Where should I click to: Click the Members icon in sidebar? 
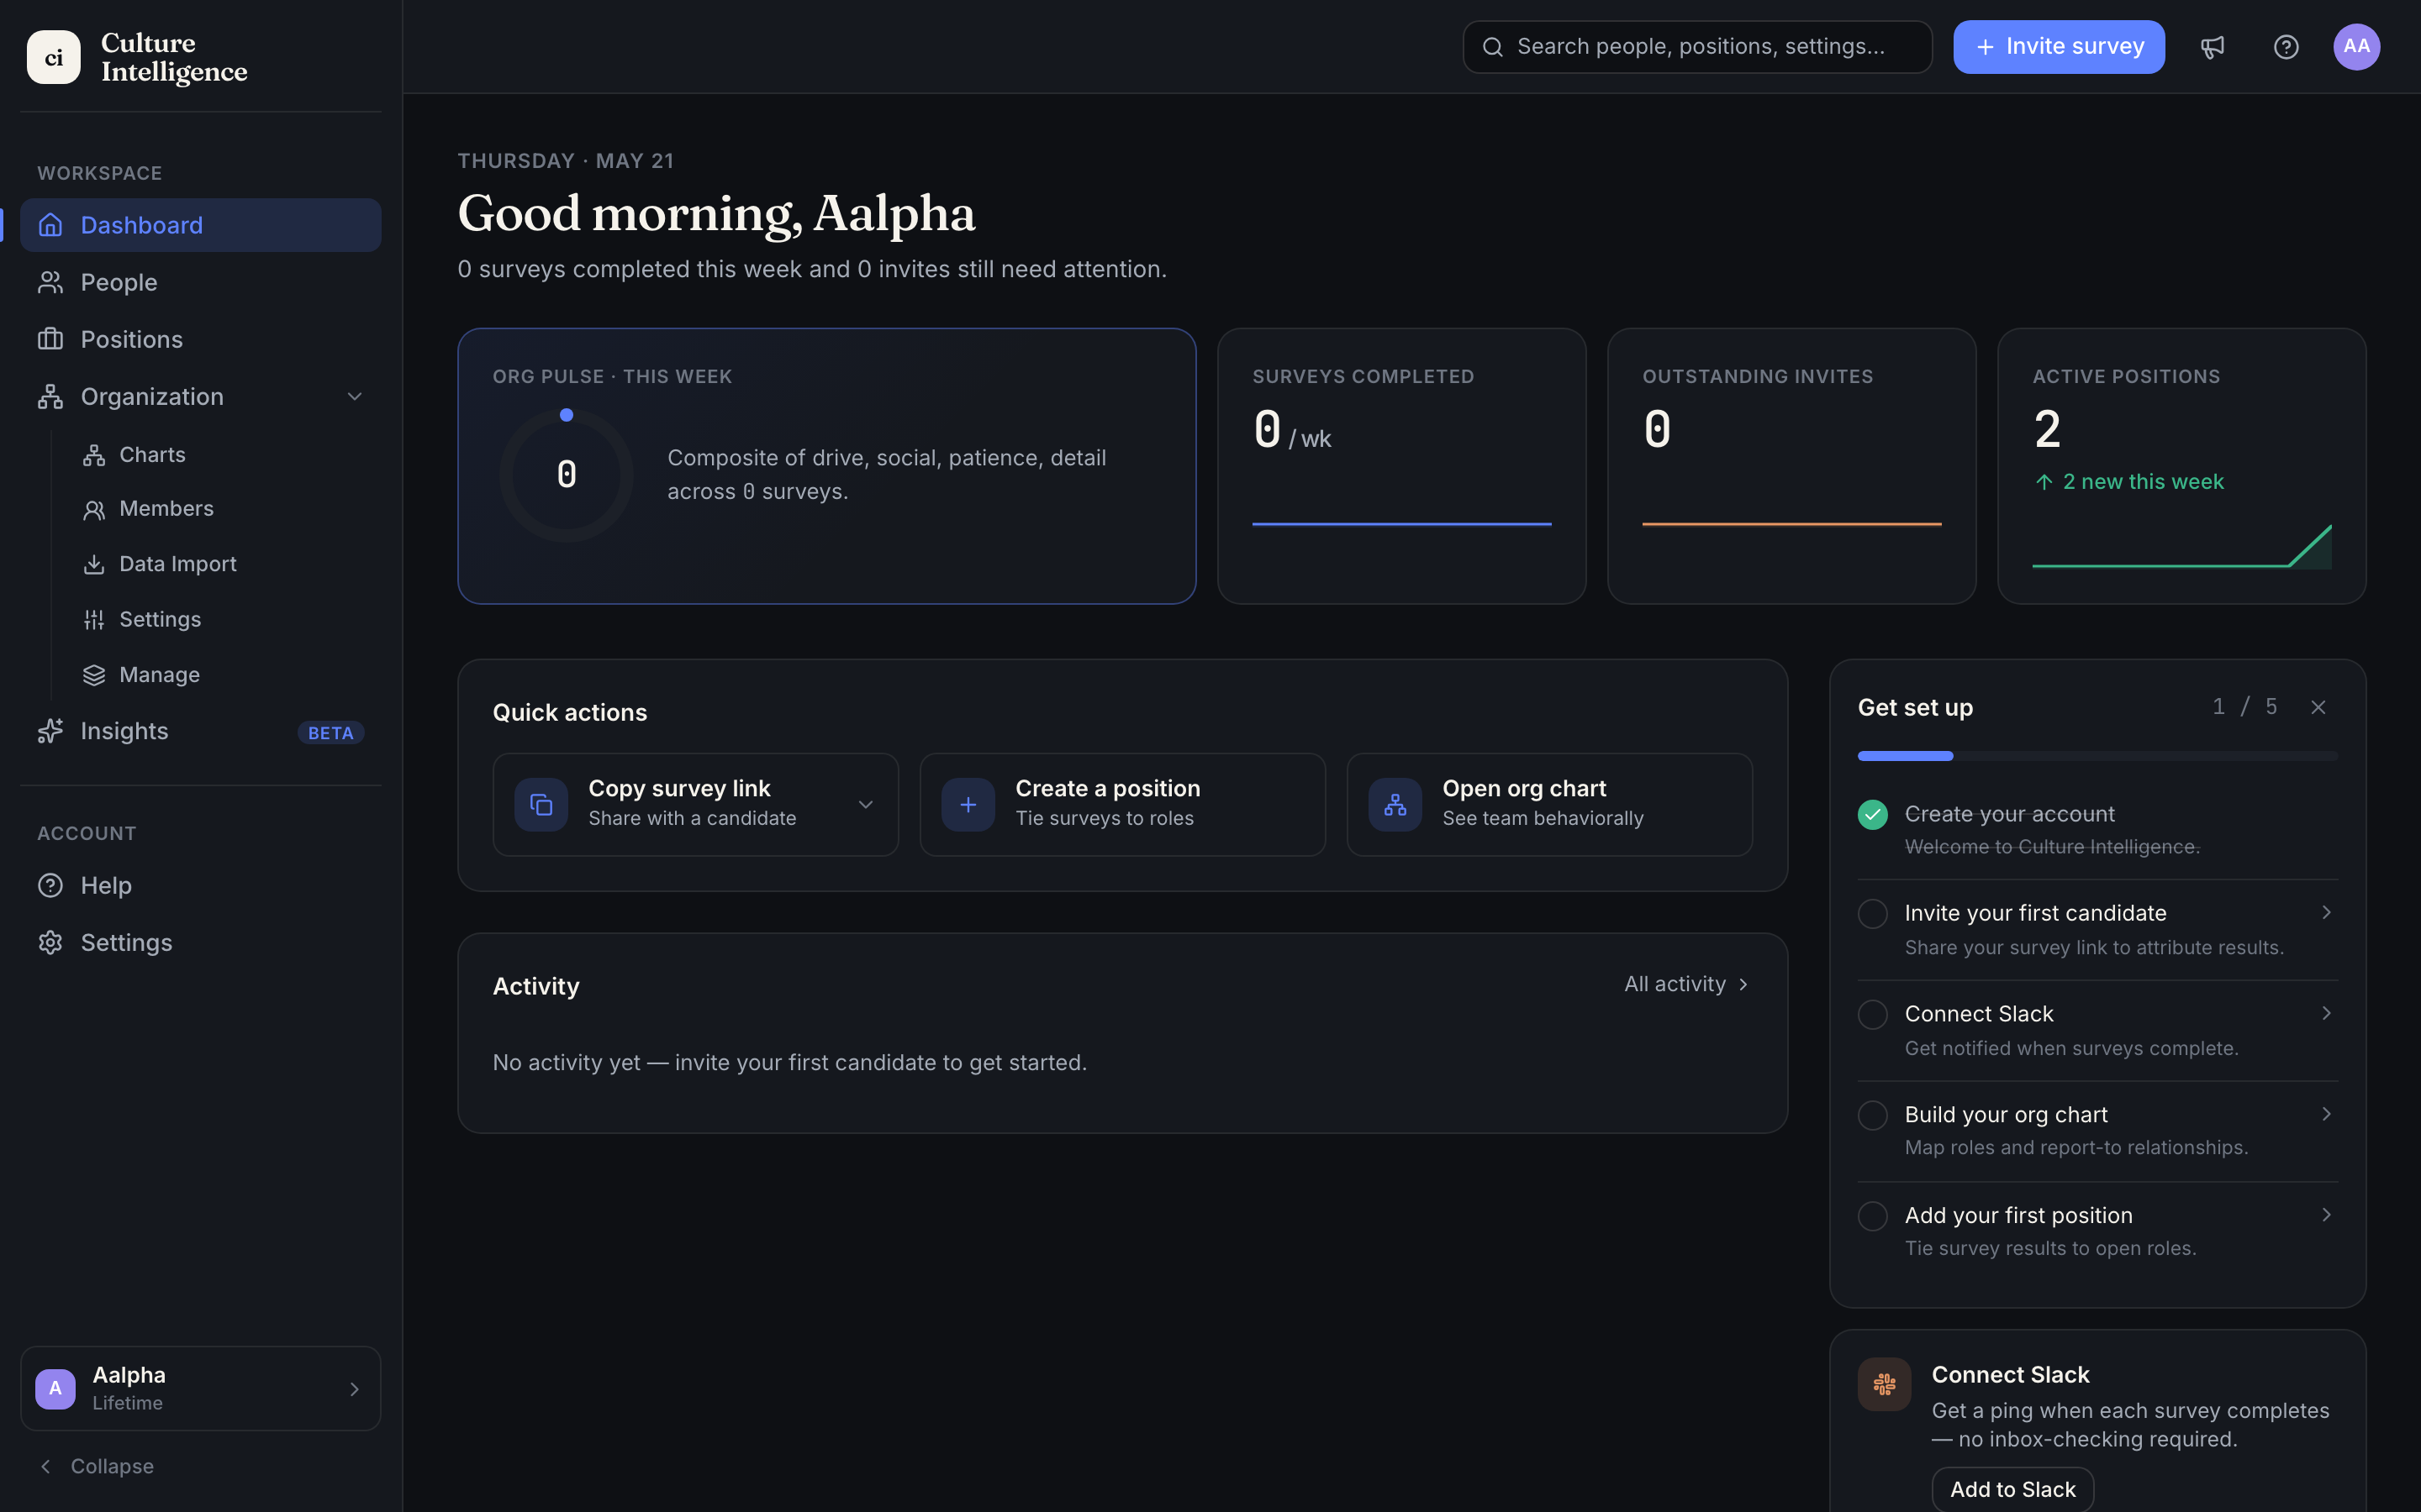(94, 510)
